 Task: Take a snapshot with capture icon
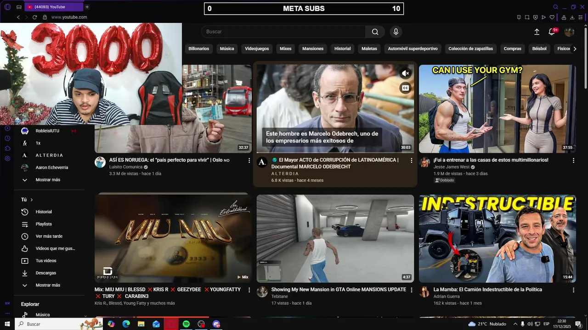[x=527, y=17]
